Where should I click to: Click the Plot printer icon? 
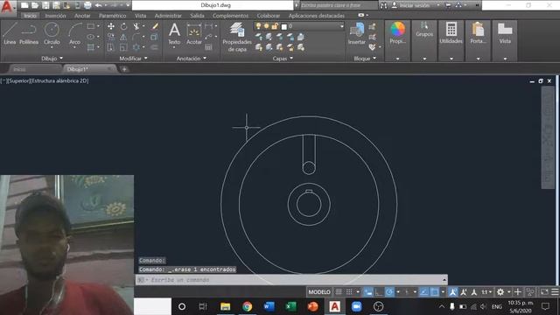click(x=87, y=5)
